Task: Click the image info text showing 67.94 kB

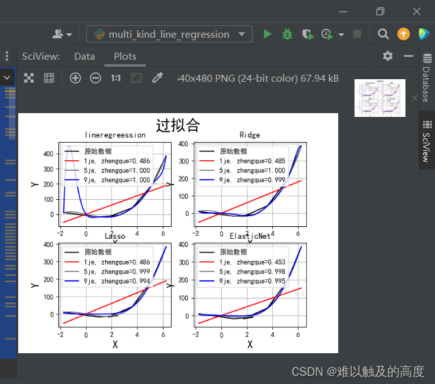Action: [x=258, y=78]
